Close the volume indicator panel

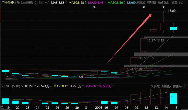186,86
